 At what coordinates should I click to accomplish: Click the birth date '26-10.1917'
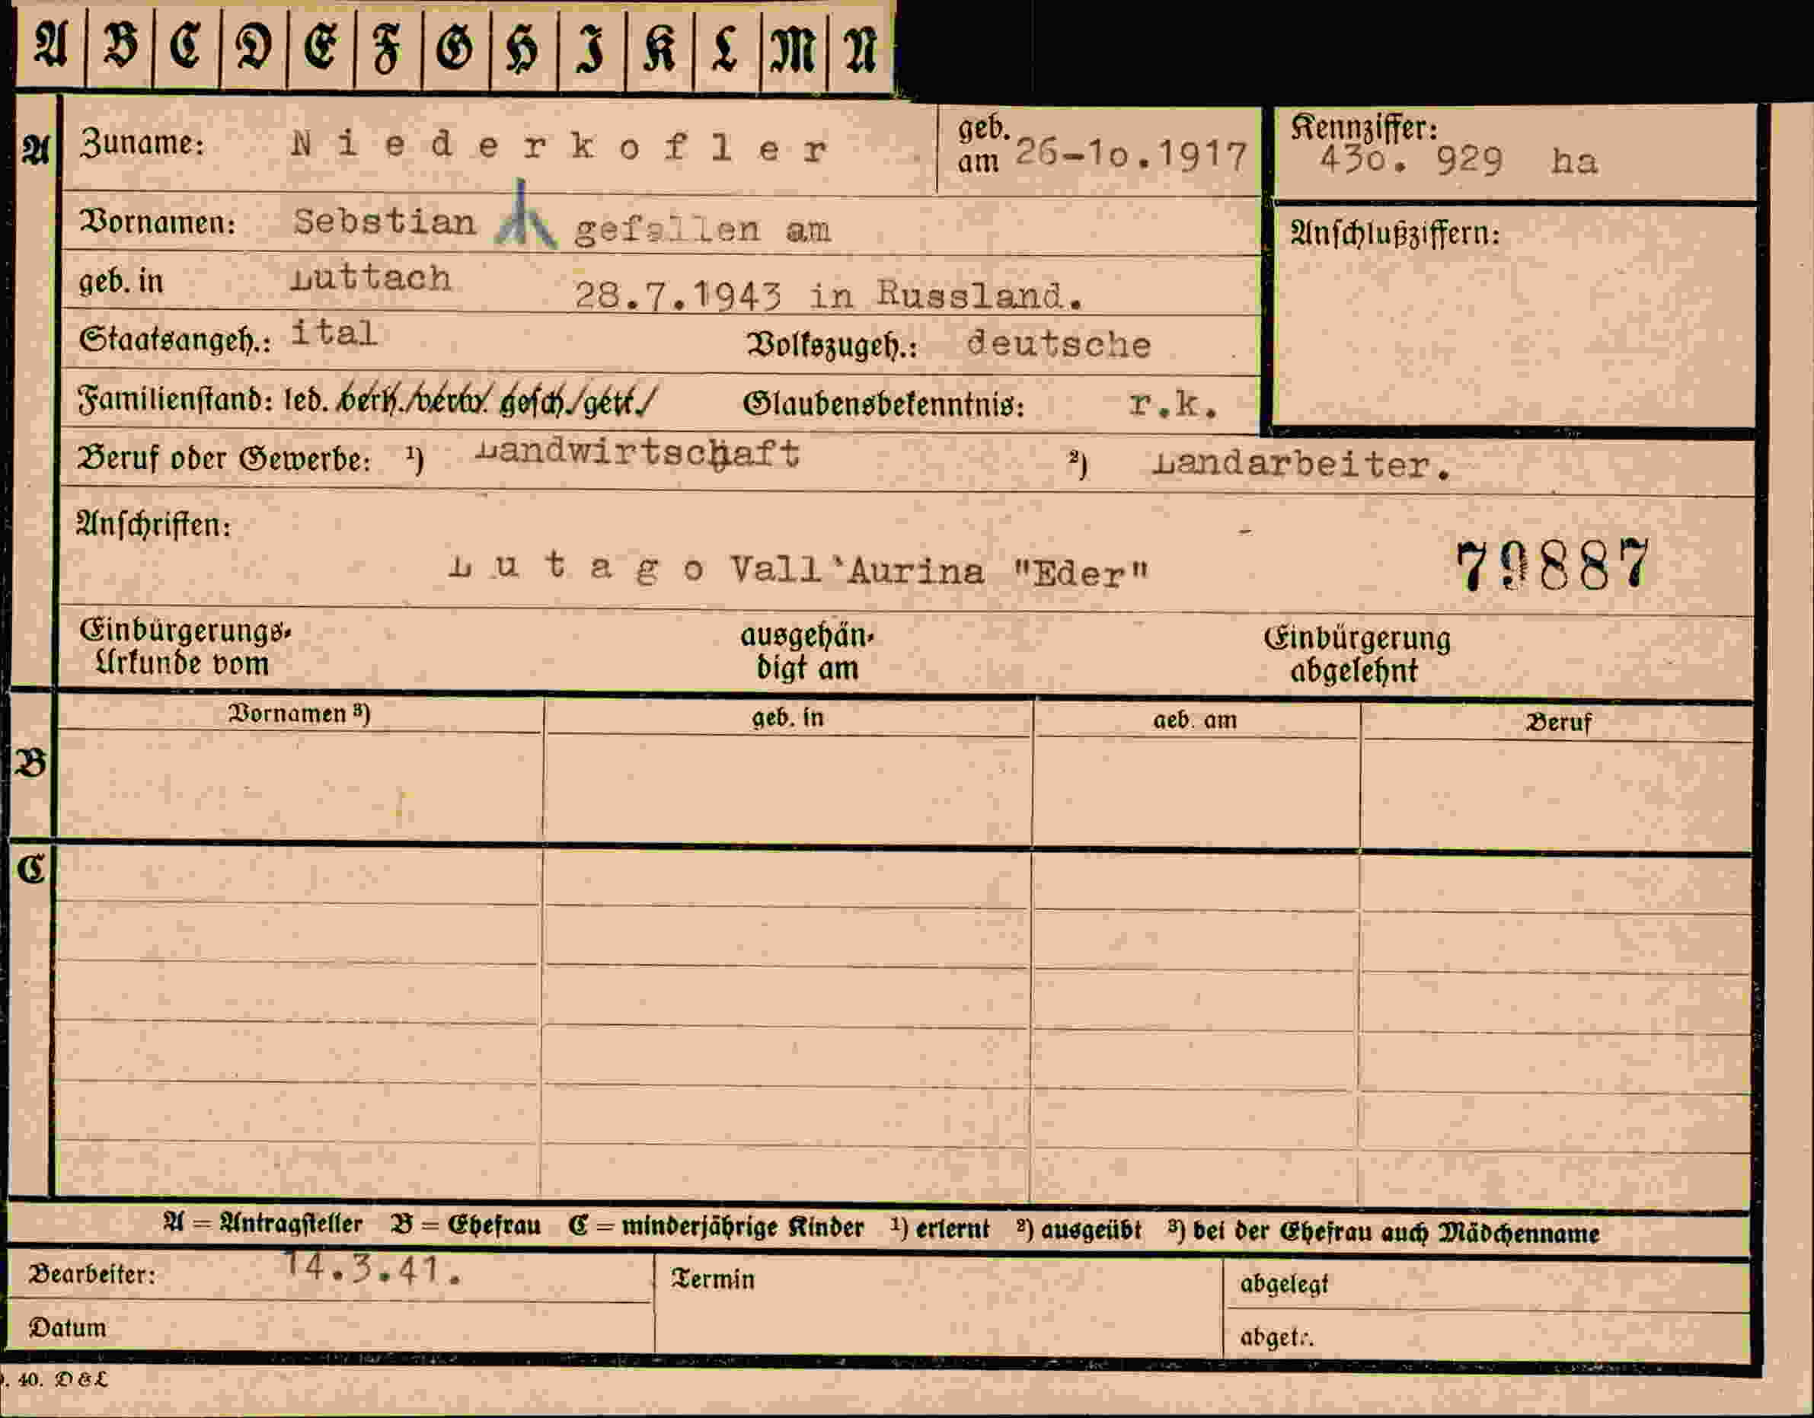tap(1131, 155)
